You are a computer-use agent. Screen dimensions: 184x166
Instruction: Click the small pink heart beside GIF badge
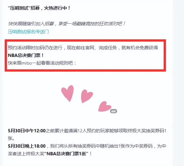click(x=105, y=106)
